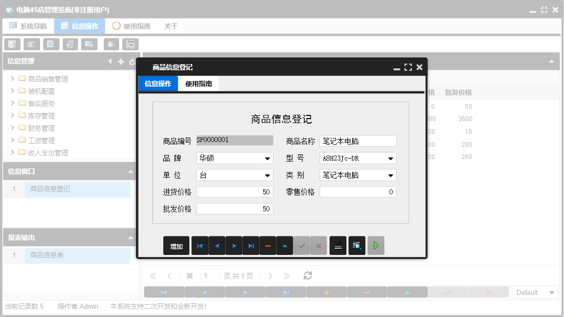Advance to the next record
The height and width of the screenshot is (317, 564).
click(x=234, y=245)
